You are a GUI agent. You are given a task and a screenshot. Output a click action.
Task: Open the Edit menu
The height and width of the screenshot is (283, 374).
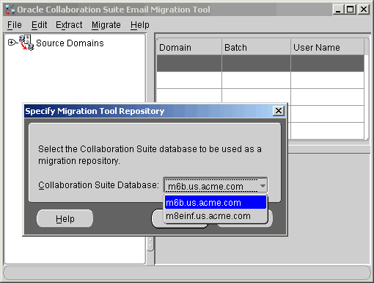pos(39,25)
